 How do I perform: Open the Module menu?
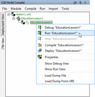tap(16, 9)
